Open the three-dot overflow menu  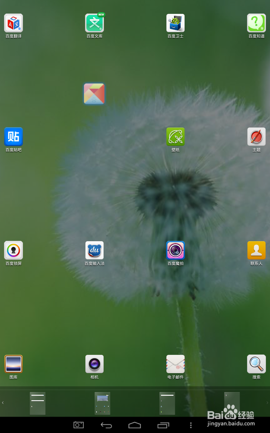click(191, 425)
